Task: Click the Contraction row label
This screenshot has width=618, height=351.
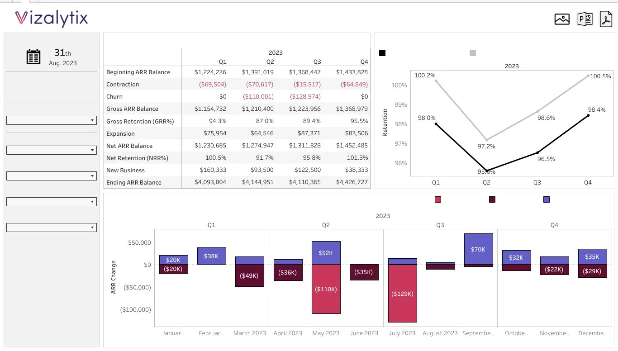Action: (x=123, y=84)
